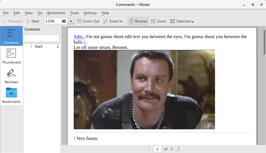Click page number 1 beside Start entry
Viewport: 266px width, 153px height.
point(58,46)
